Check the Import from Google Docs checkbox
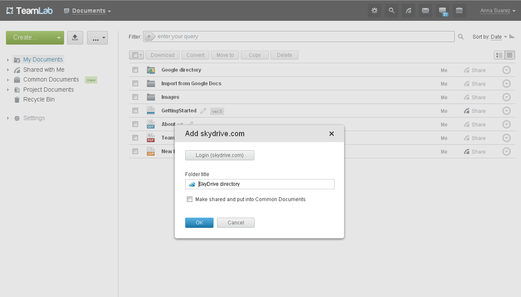Screen dimensions: 521x297 pos(135,84)
